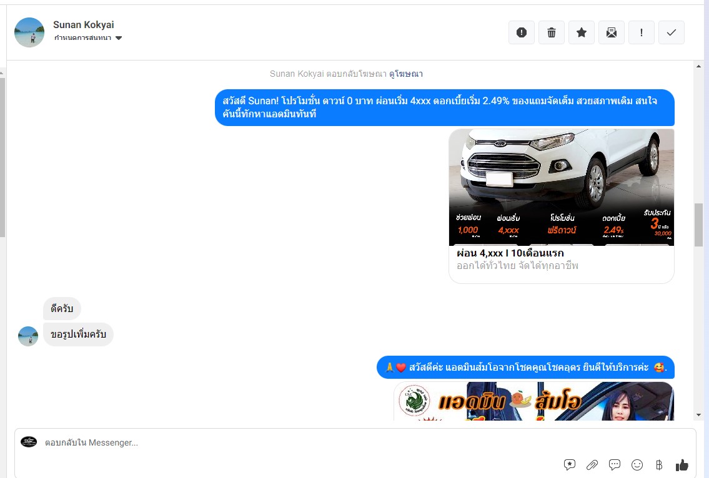This screenshot has height=478, width=709.
Task: Delete conversation with trash icon
Action: click(x=551, y=32)
